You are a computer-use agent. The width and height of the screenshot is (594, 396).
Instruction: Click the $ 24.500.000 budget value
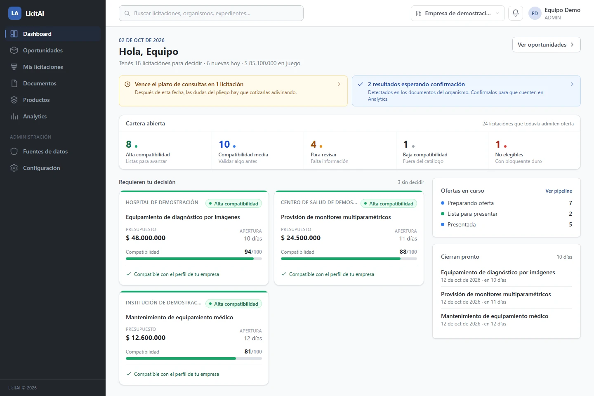(x=301, y=238)
